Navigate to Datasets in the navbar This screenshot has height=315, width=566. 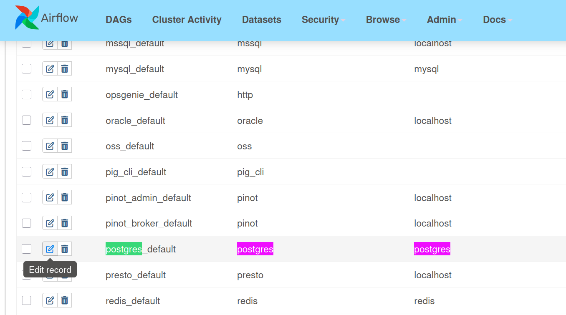(262, 20)
